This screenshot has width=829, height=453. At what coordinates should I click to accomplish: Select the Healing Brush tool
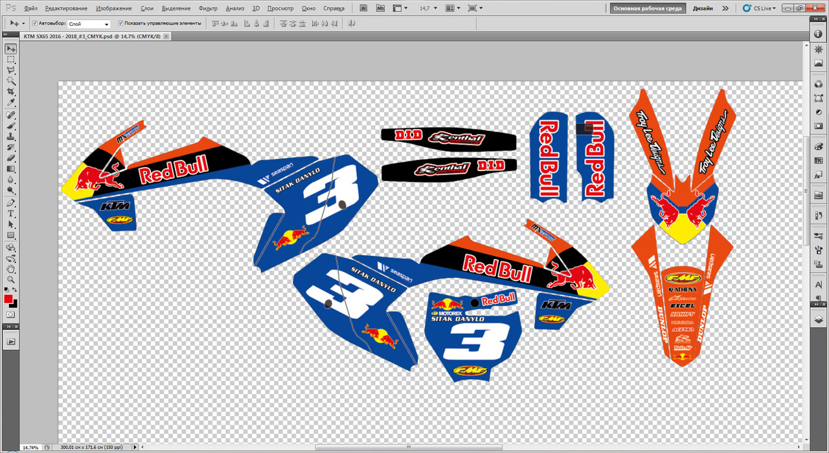11,115
